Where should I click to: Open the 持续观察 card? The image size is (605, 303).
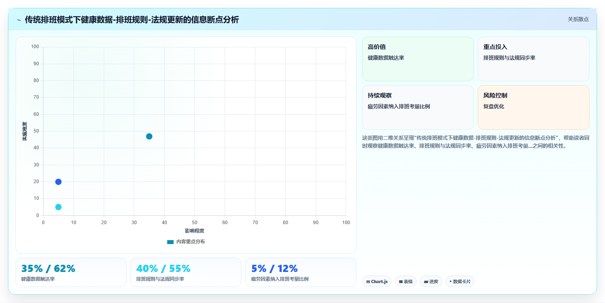[x=417, y=108]
